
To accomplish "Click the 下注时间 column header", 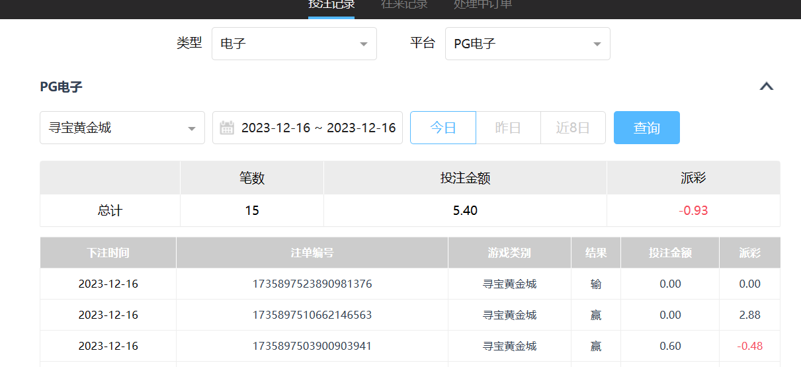I will 108,253.
